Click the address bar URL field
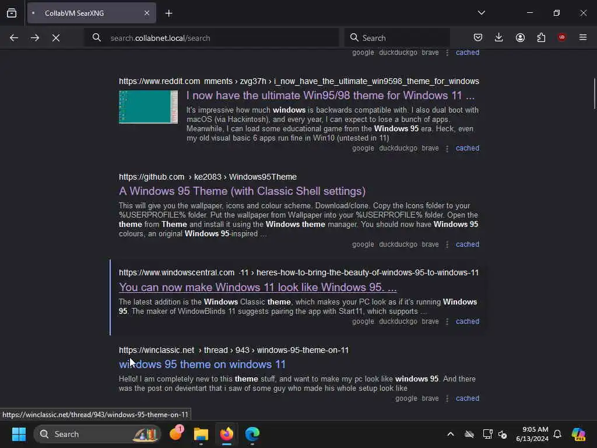 point(211,38)
